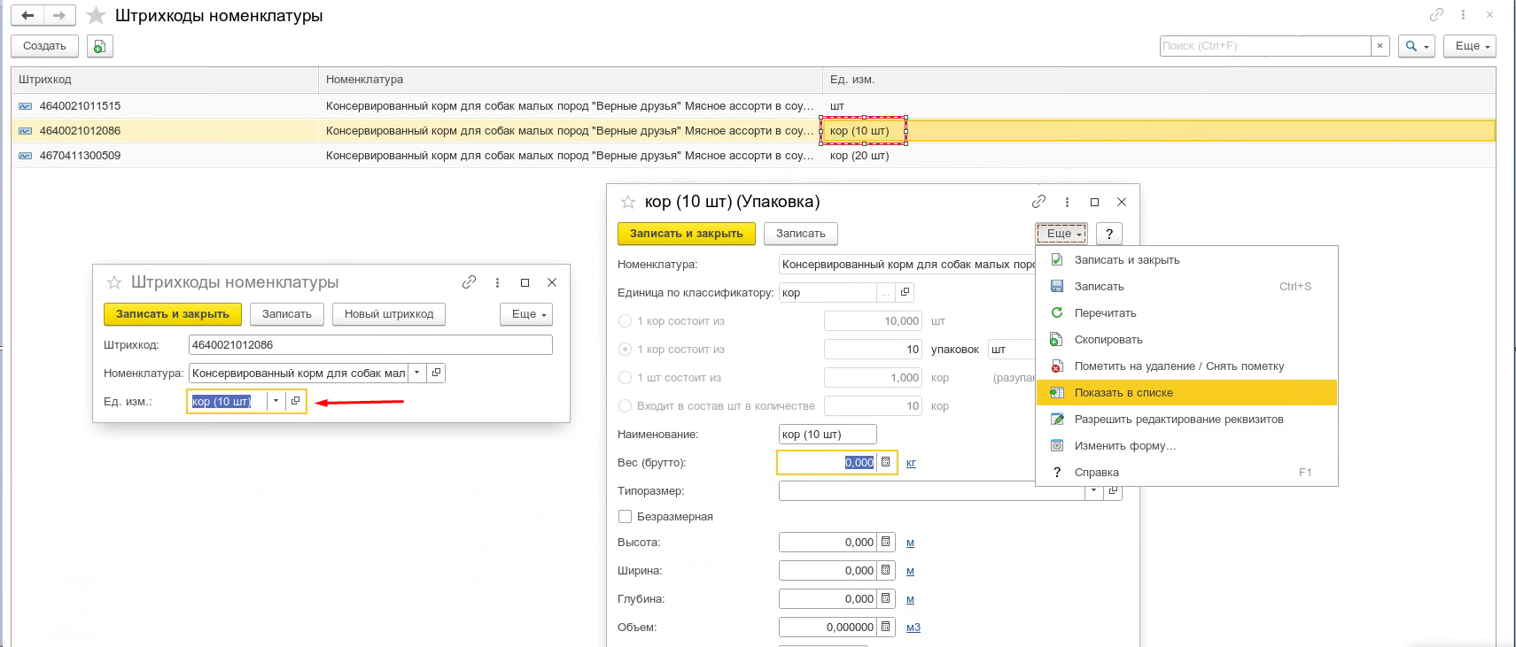1516x647 pixels.
Task: Open the м3 unit link
Action: pos(913,628)
